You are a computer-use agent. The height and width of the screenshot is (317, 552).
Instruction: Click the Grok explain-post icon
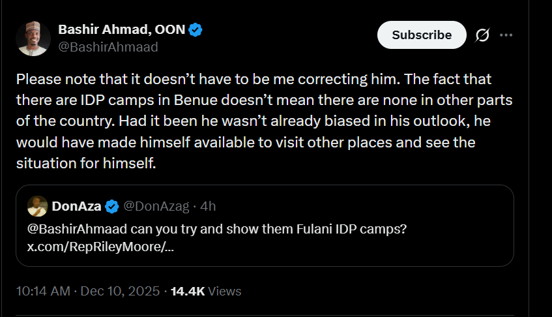pos(483,35)
